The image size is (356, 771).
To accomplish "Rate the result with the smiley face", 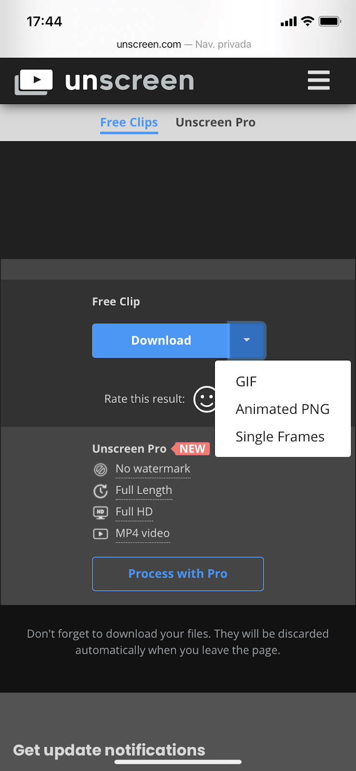I will point(206,399).
